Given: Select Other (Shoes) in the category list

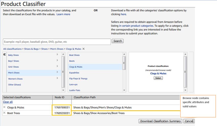Looking at the screenshot, I should click(15, 85).
